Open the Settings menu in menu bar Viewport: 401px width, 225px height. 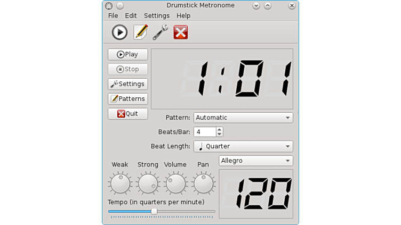coord(157,16)
